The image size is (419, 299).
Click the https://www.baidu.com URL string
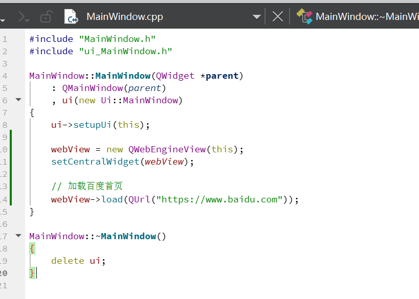point(219,199)
